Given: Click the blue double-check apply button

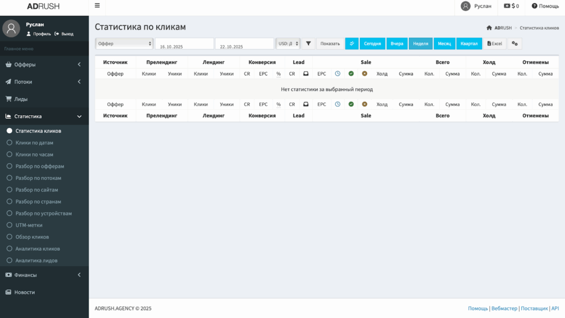Looking at the screenshot, I should pyautogui.click(x=351, y=44).
